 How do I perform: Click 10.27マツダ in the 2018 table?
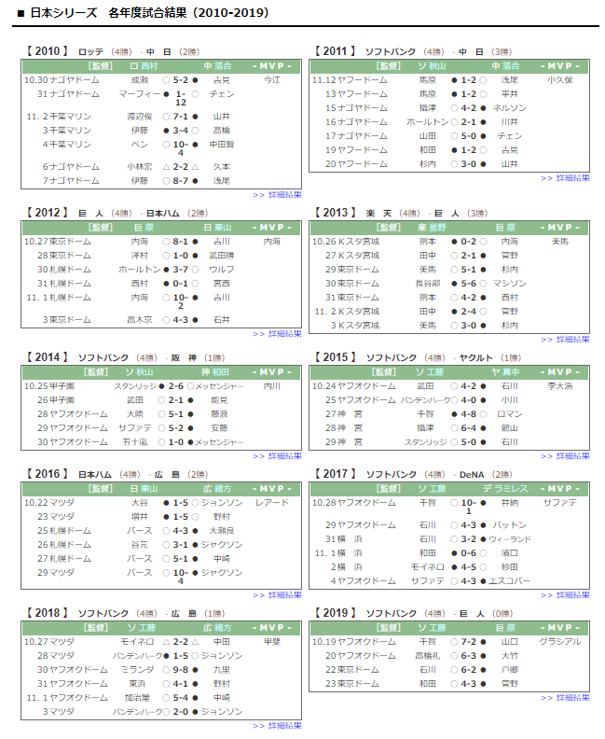[49, 641]
